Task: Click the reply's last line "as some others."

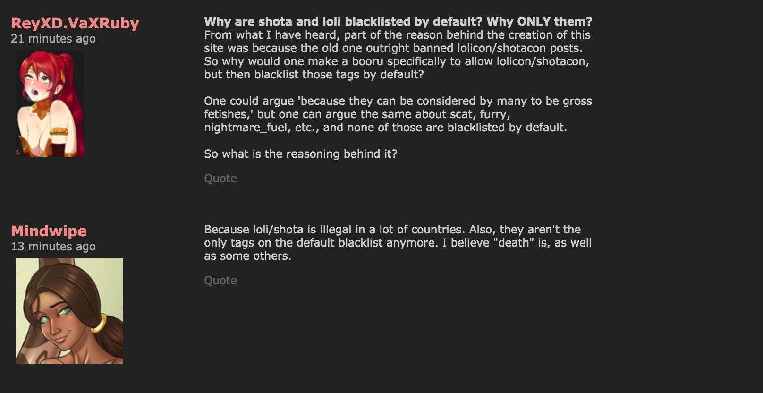Action: (247, 256)
